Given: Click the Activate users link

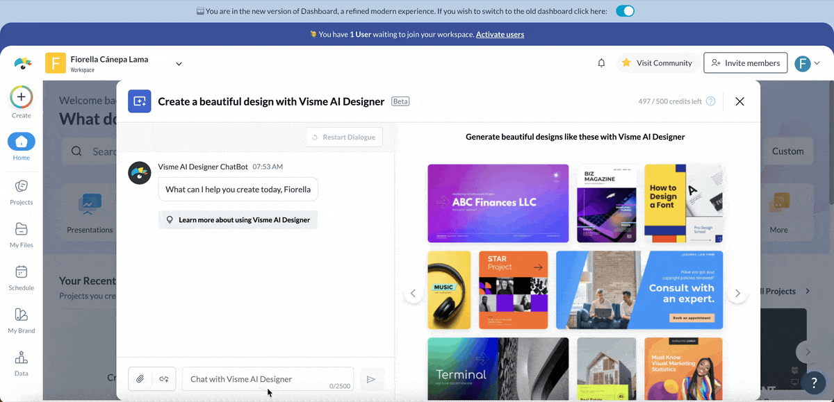Looking at the screenshot, I should point(500,34).
